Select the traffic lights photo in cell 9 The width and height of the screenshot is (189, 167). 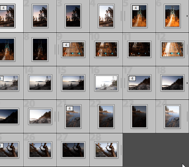pos(73,49)
